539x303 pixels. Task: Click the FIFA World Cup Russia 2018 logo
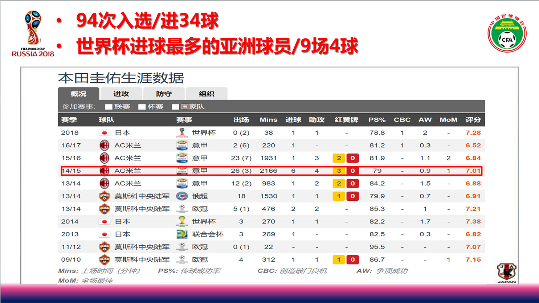click(33, 33)
